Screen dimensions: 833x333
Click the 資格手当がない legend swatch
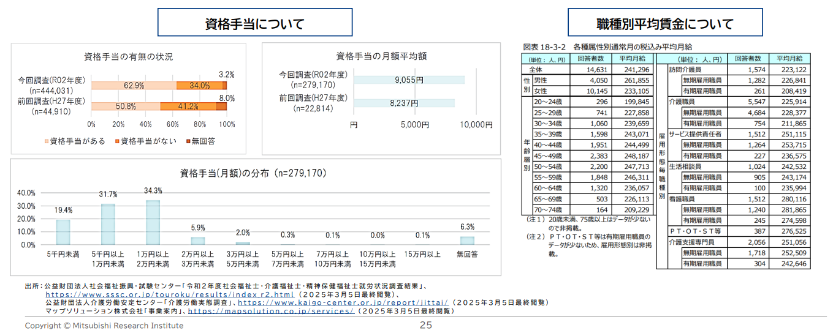(116, 141)
